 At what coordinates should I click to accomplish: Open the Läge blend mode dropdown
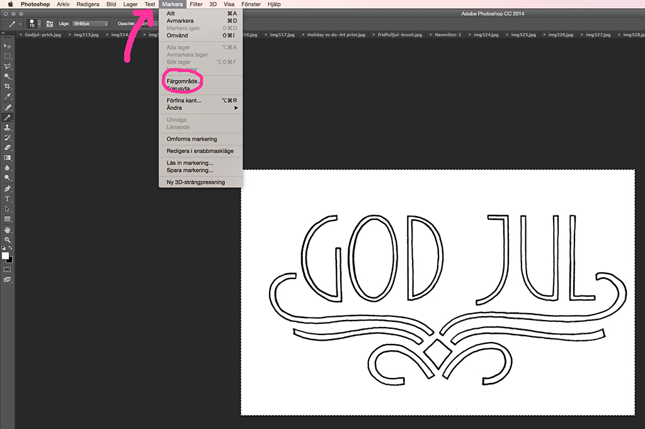(91, 24)
